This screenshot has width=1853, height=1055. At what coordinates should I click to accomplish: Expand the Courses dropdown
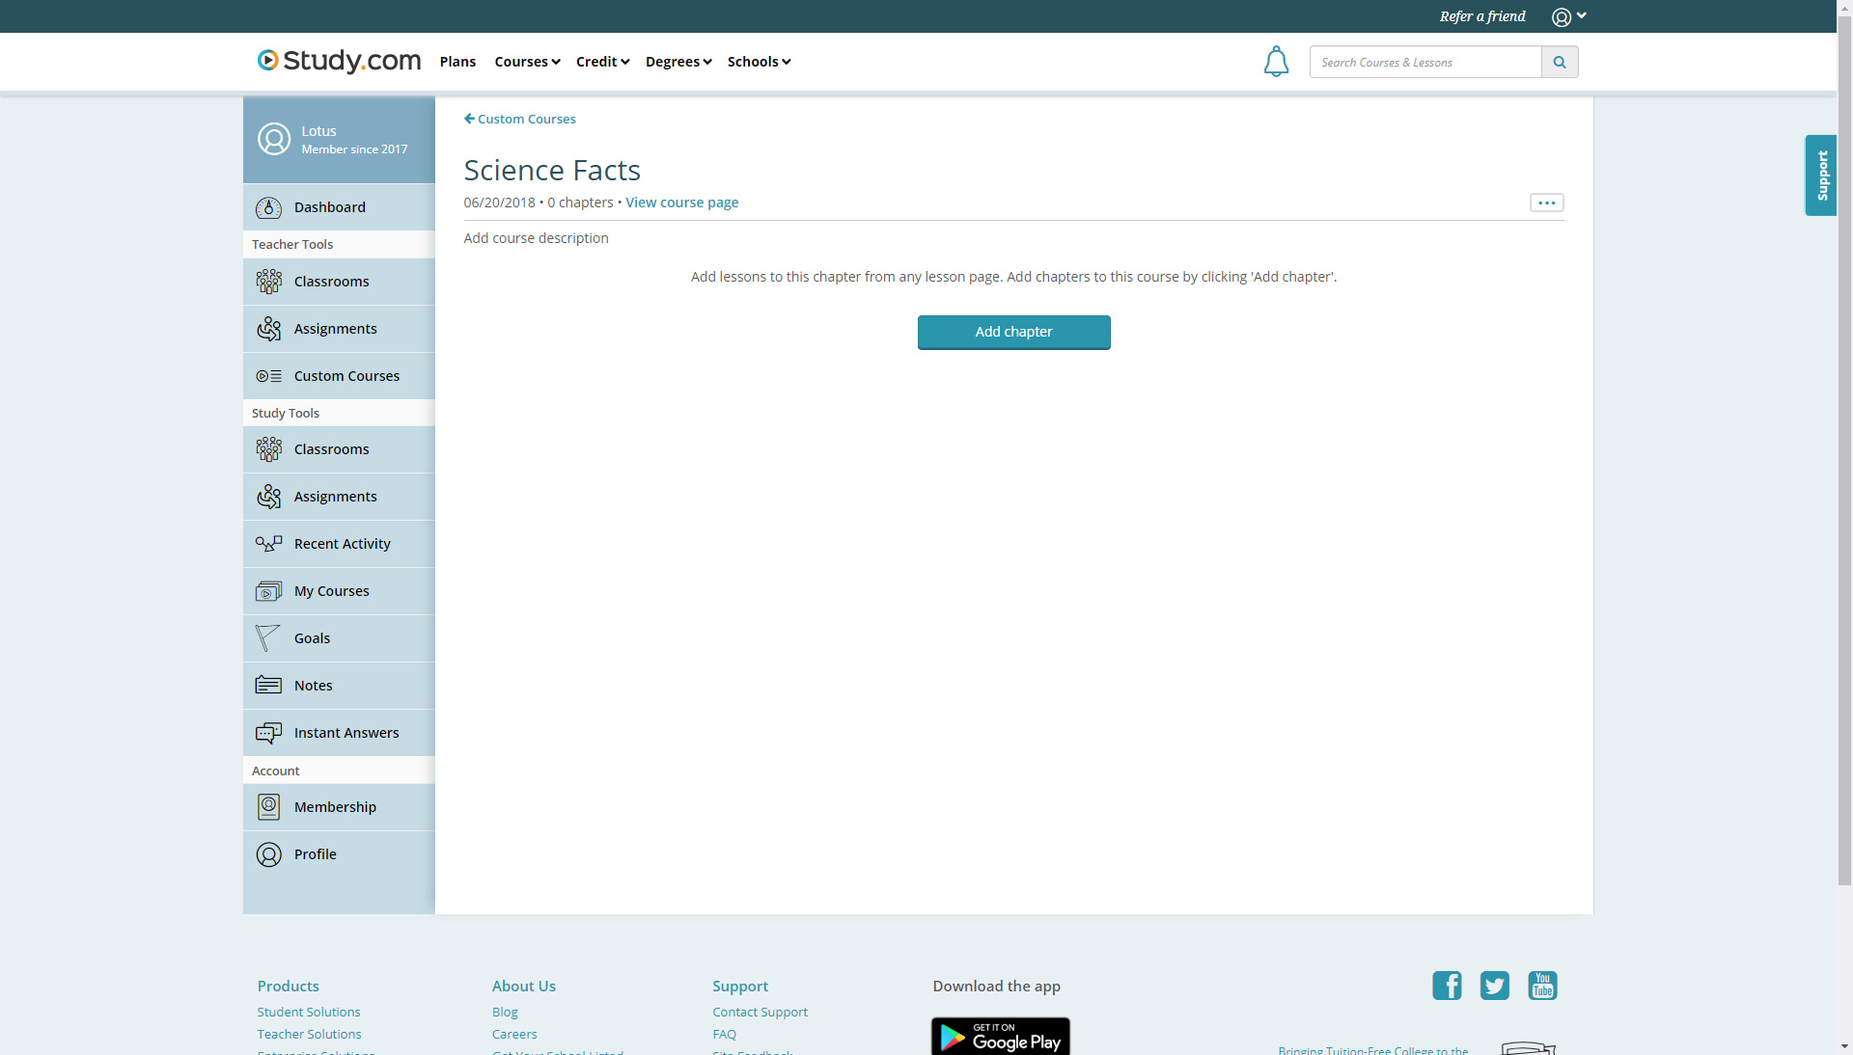pyautogui.click(x=526, y=61)
